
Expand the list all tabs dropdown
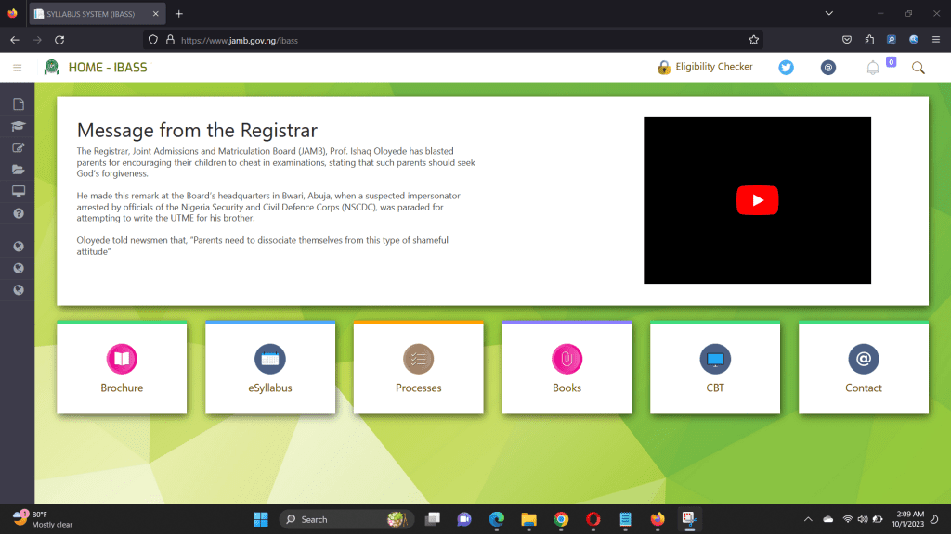(828, 13)
